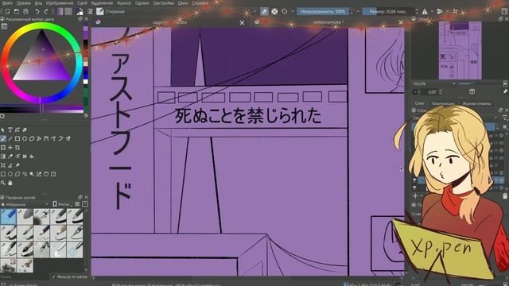Adjust the Opacity 100% slider
The height and width of the screenshot is (286, 509).
(323, 11)
